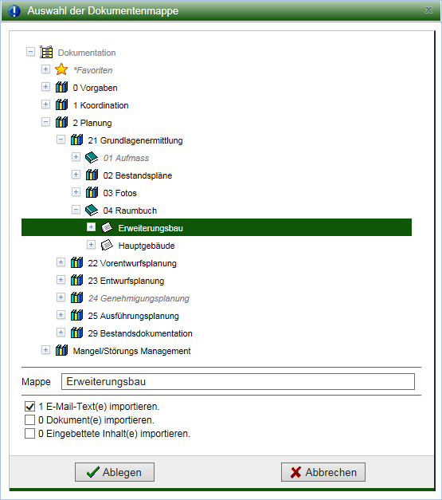Click the Ablegen button
The width and height of the screenshot is (442, 500).
[115, 472]
